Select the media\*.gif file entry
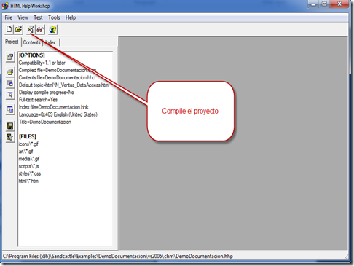This screenshot has height=266, width=354. (x=29, y=159)
